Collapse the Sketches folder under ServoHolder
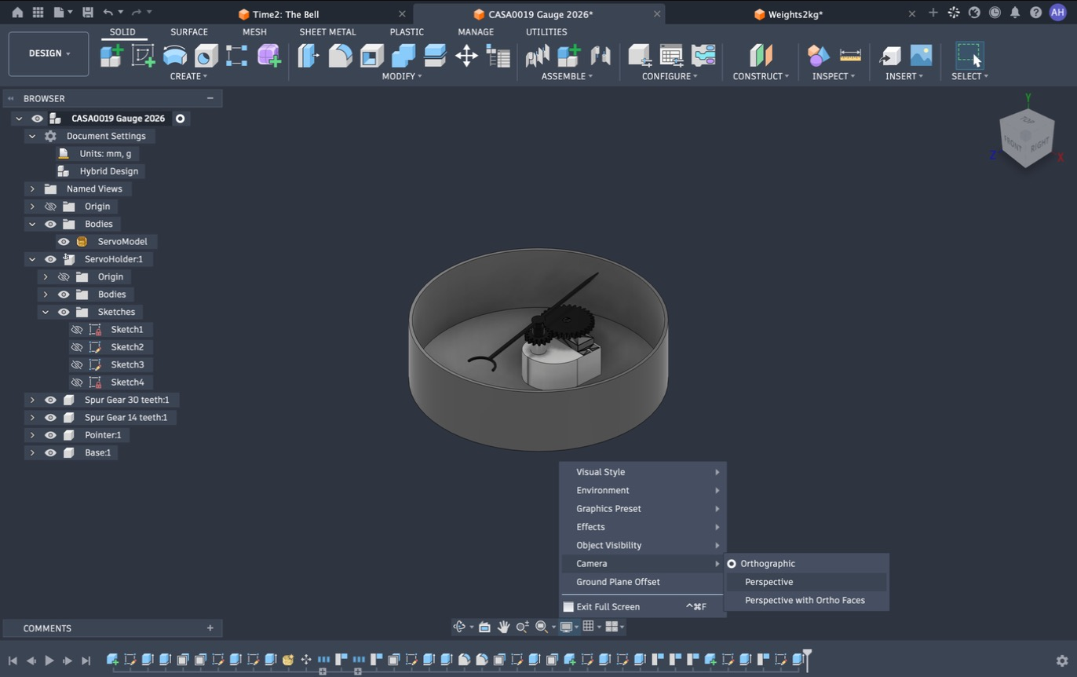The width and height of the screenshot is (1077, 677). tap(46, 313)
